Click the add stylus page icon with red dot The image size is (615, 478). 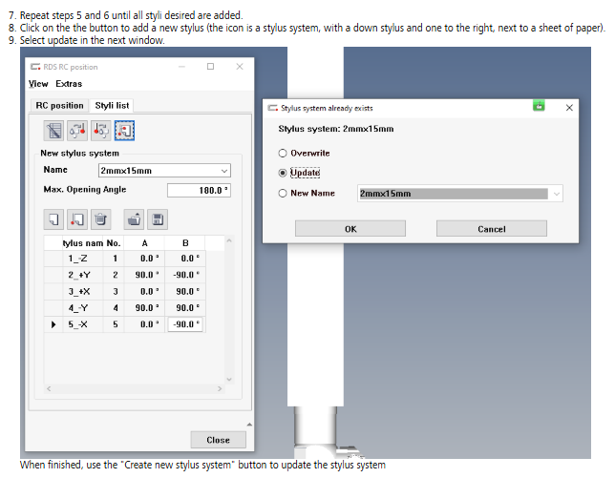(x=77, y=219)
